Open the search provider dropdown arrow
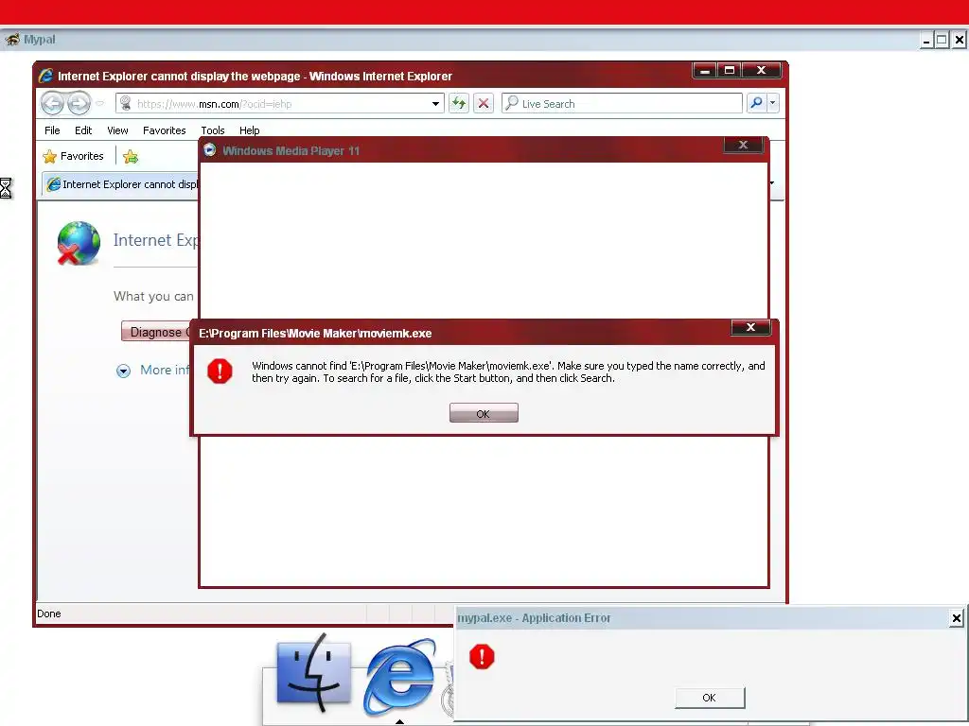 (x=772, y=103)
